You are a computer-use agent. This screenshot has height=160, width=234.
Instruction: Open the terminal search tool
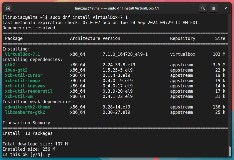203,8
